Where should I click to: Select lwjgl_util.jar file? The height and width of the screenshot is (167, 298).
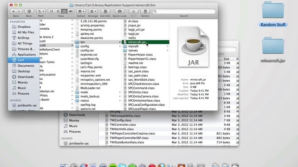(x=136, y=30)
